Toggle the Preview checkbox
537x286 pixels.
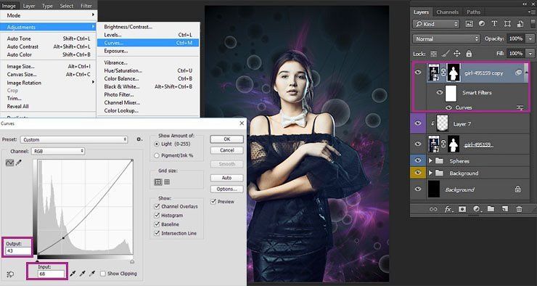[x=213, y=201]
